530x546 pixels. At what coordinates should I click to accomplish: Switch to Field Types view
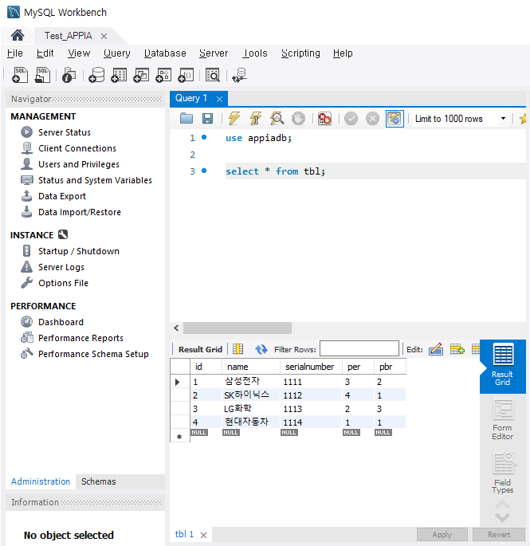point(502,473)
